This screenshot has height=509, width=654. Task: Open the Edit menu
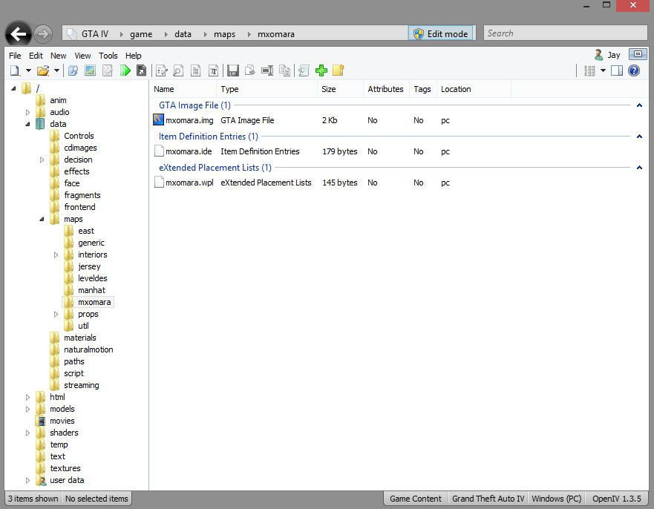coord(36,56)
